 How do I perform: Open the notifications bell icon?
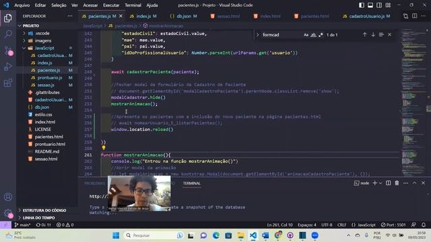point(424,225)
